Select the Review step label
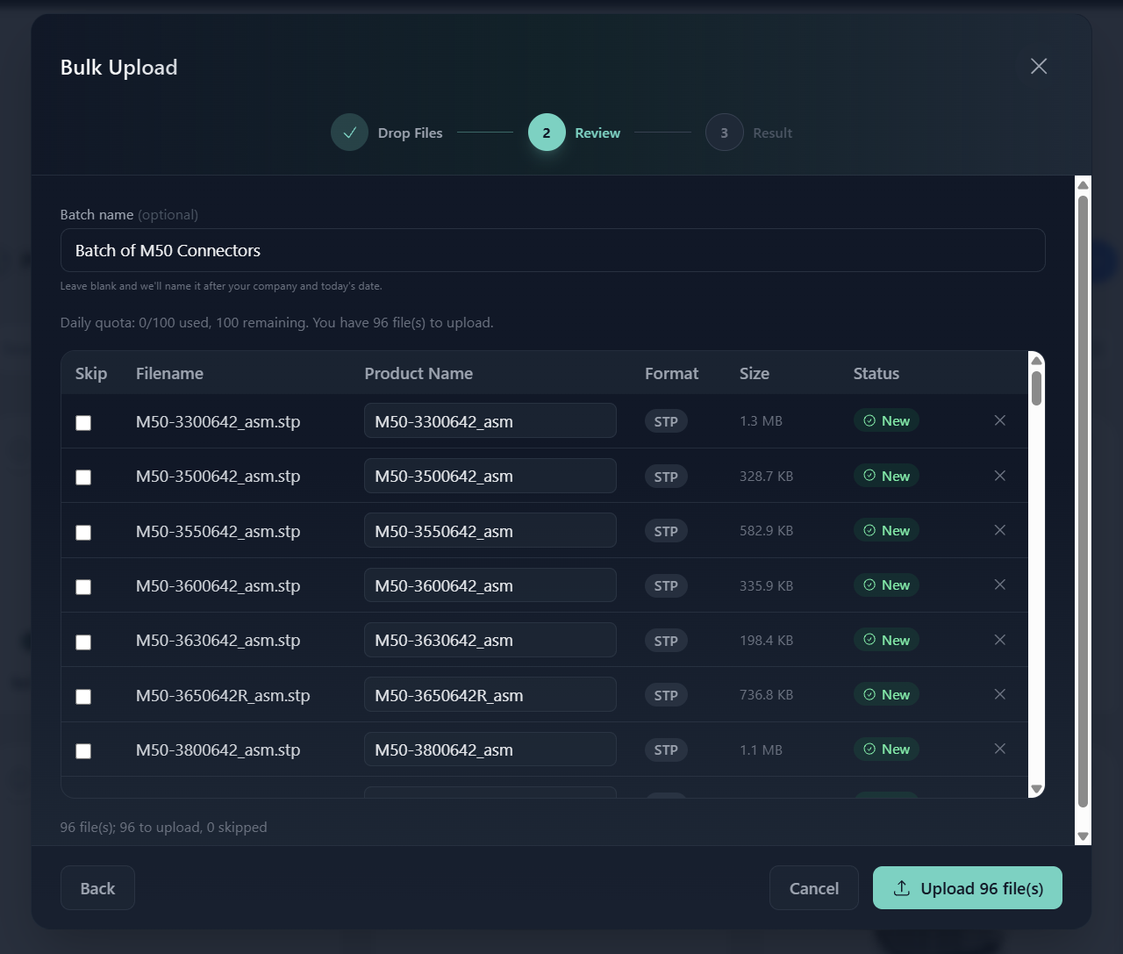Image resolution: width=1123 pixels, height=954 pixels. pyautogui.click(x=597, y=133)
